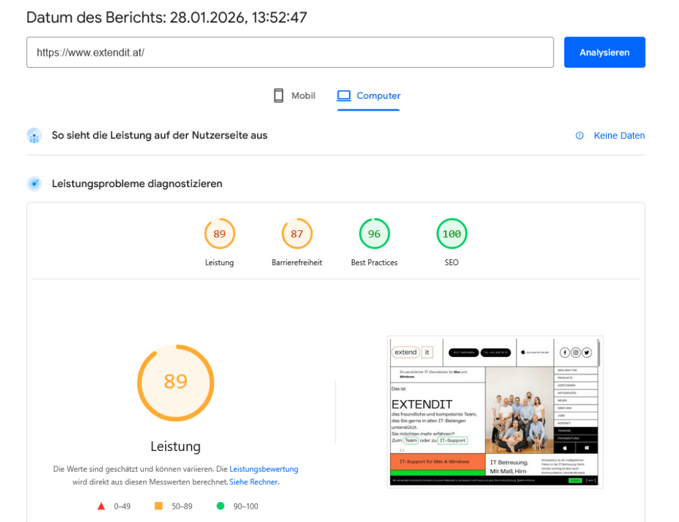Click the large Leistung heading below the gauge

pyautogui.click(x=175, y=446)
